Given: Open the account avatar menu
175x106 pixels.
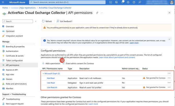Looking at the screenshot, I should coord(172,2).
